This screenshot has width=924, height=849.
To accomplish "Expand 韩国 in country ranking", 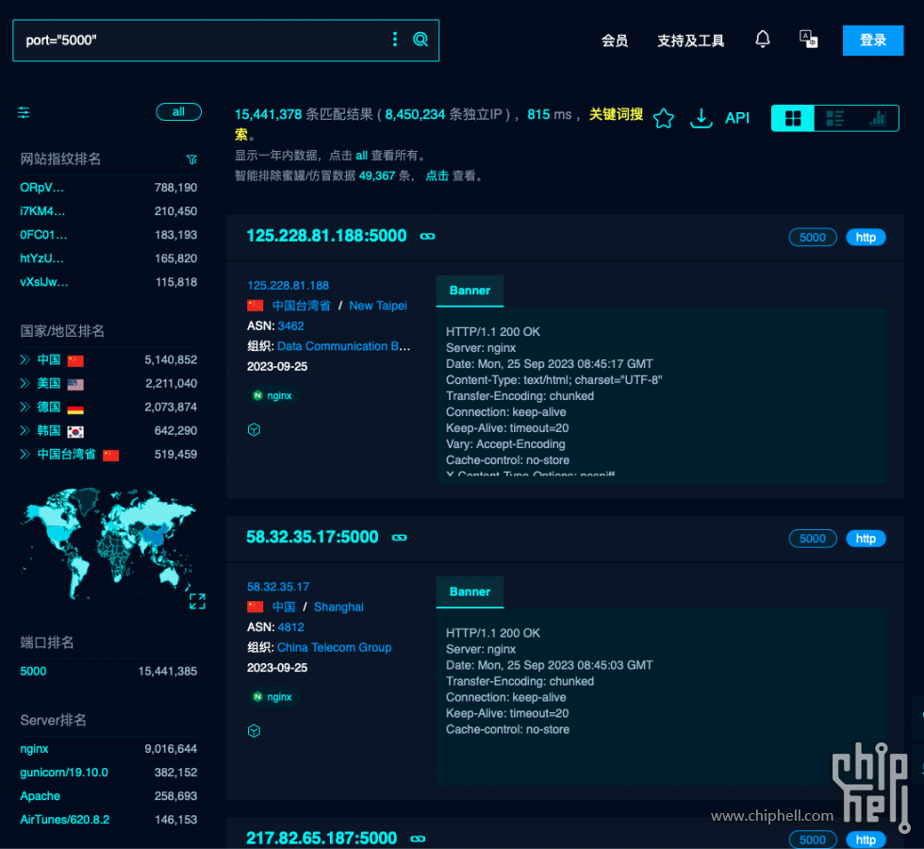I will tap(25, 430).
